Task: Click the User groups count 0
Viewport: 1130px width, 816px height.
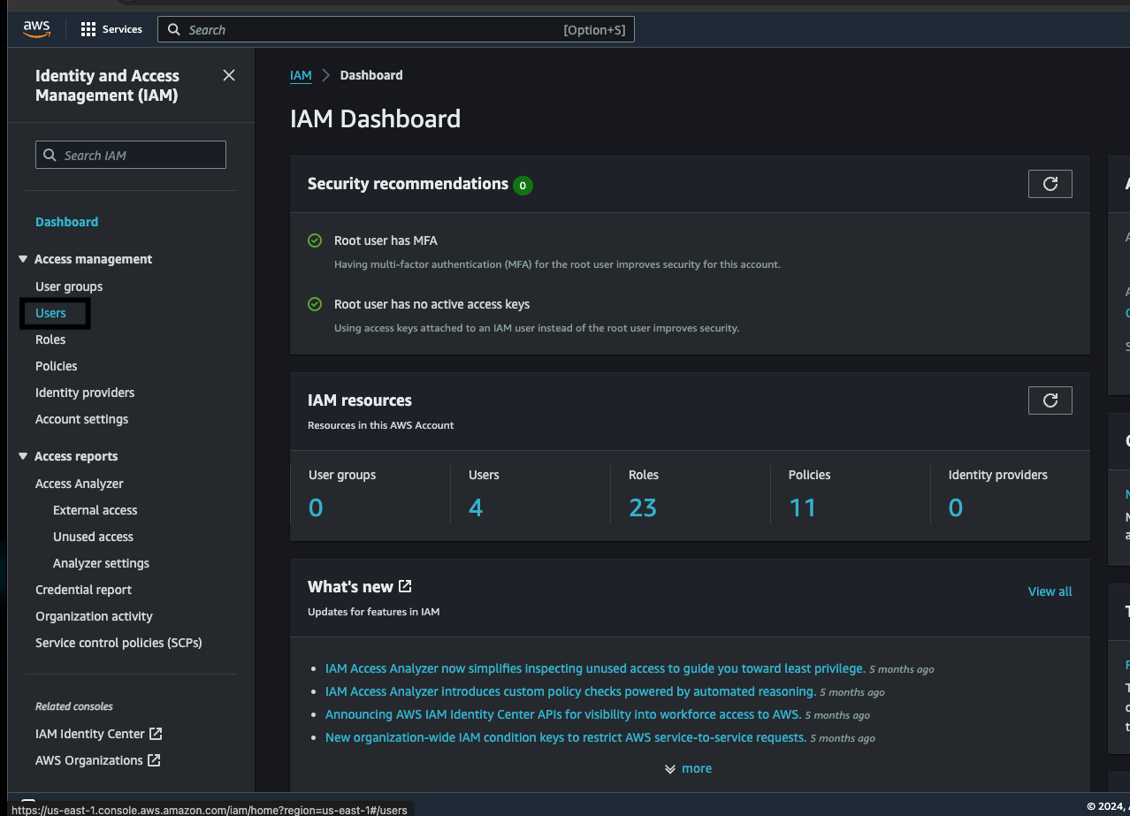Action: (x=316, y=507)
